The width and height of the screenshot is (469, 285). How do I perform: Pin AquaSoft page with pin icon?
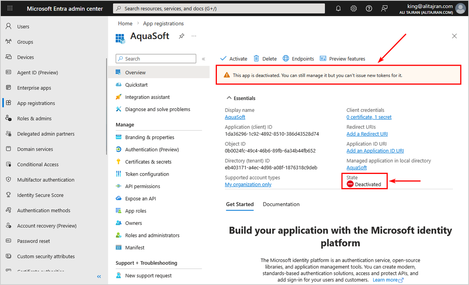[181, 36]
